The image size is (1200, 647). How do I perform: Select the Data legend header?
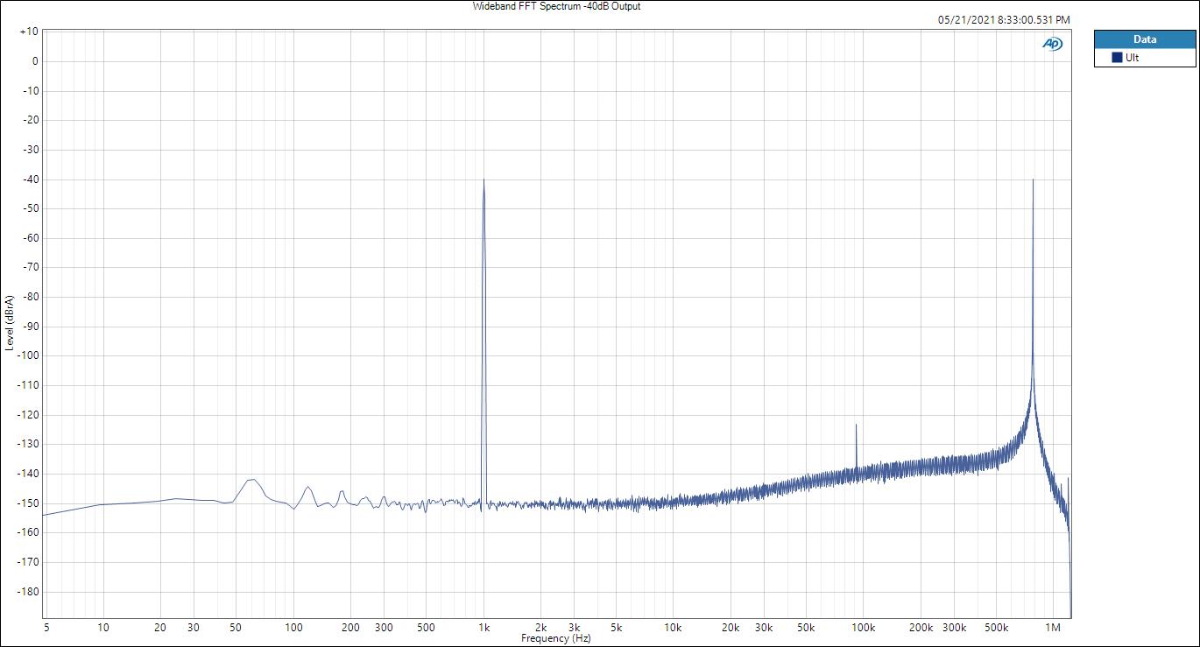[1144, 39]
